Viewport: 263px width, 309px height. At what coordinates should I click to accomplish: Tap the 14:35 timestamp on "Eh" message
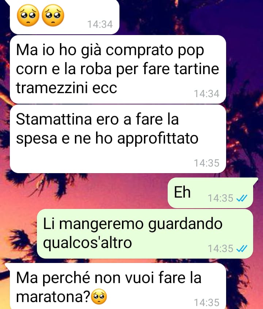(221, 198)
